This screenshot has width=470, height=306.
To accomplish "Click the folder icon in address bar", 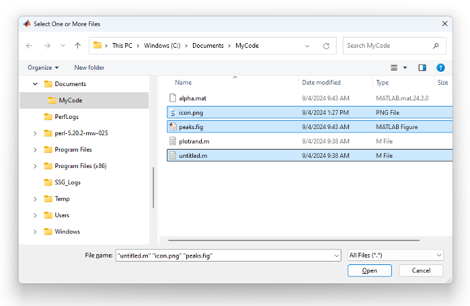I will coord(97,46).
